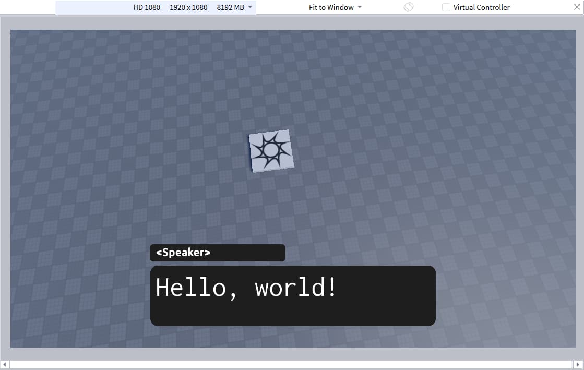Enable the Virtual Controller checkbox
Image resolution: width=584 pixels, height=370 pixels.
446,7
